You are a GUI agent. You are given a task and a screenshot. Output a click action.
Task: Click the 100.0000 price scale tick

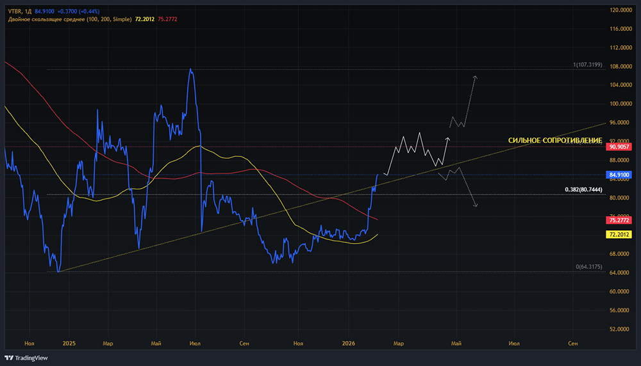pyautogui.click(x=620, y=104)
